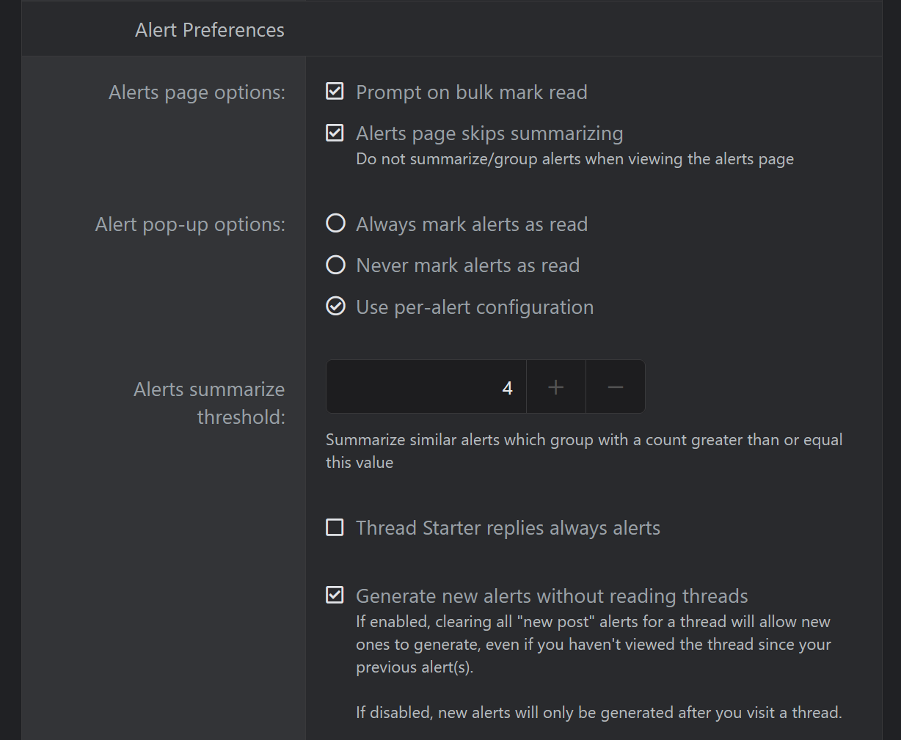
Task: Increase the alerts summarize threshold with plus
Action: pos(555,387)
